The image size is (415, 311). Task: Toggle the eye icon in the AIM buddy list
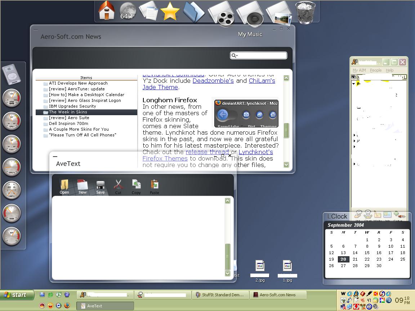click(x=353, y=77)
